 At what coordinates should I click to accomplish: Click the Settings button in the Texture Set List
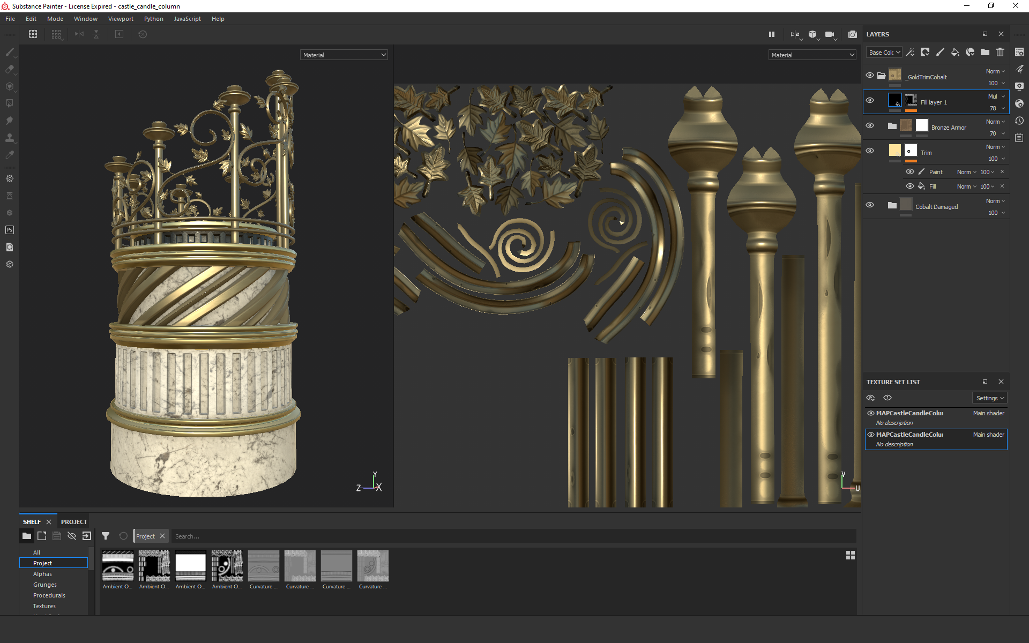[989, 398]
